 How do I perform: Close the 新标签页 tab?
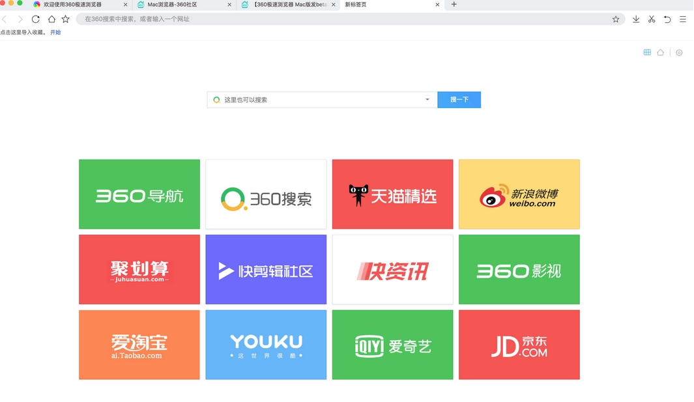tap(437, 5)
